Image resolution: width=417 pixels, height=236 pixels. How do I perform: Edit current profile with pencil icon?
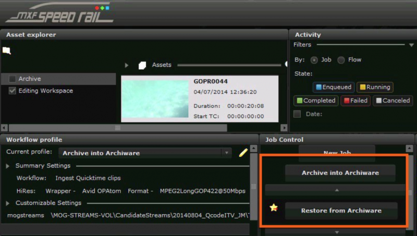tap(243, 153)
